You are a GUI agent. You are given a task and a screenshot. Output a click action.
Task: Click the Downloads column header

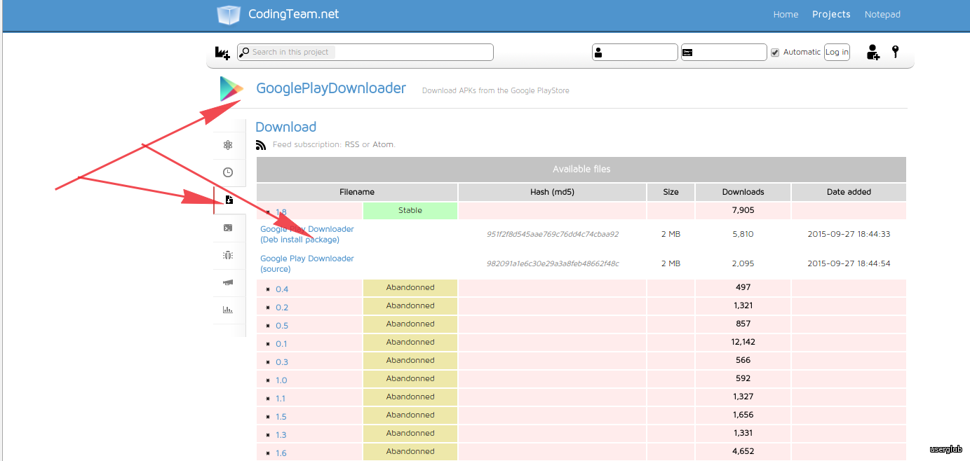[743, 192]
